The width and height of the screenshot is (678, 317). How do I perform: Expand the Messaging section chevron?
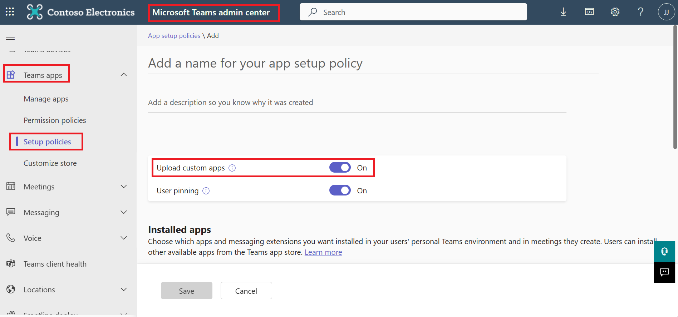point(124,212)
